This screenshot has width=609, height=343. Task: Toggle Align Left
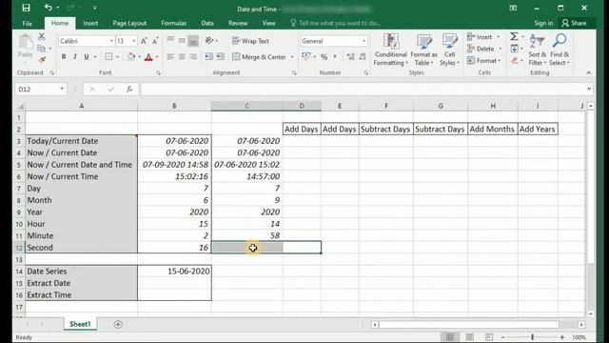pos(170,57)
